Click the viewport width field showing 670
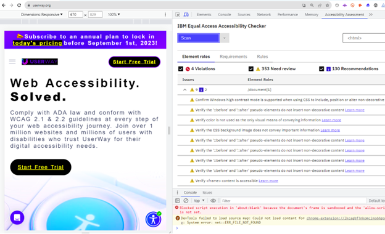 point(75,15)
